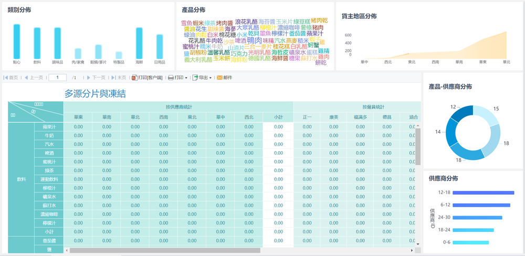Select 巧克力 in the word cloud
This screenshot has height=256, width=525.
click(239, 54)
